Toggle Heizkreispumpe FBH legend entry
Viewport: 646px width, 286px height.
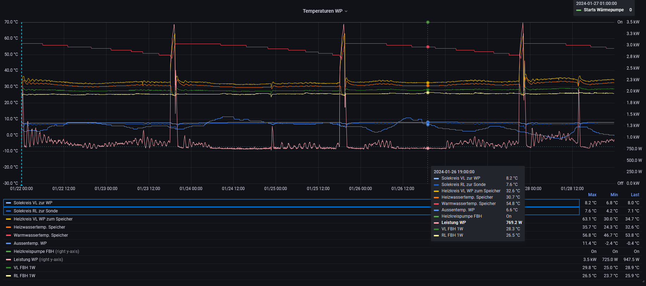[34, 251]
